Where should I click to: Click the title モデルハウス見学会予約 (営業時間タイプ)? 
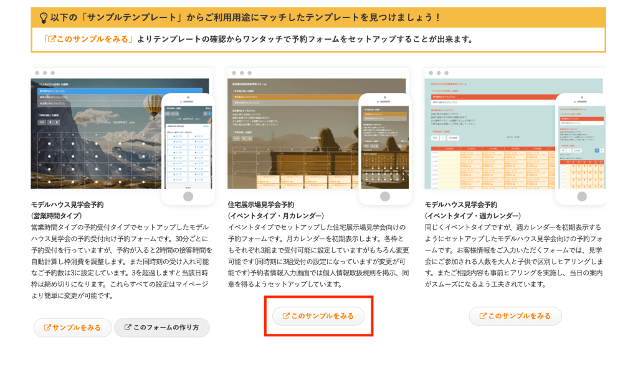(x=67, y=210)
